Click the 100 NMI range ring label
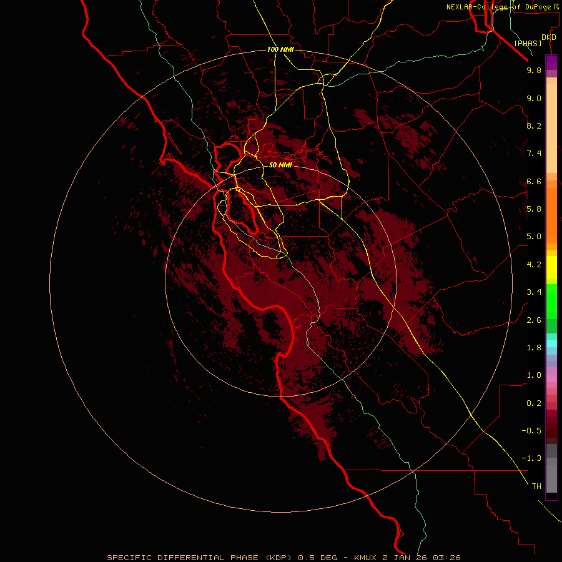The image size is (562, 562). pos(280,49)
